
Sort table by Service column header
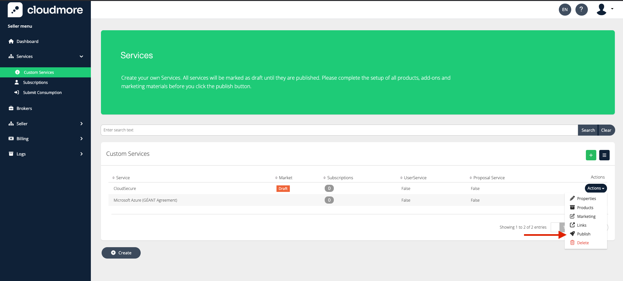click(x=123, y=178)
